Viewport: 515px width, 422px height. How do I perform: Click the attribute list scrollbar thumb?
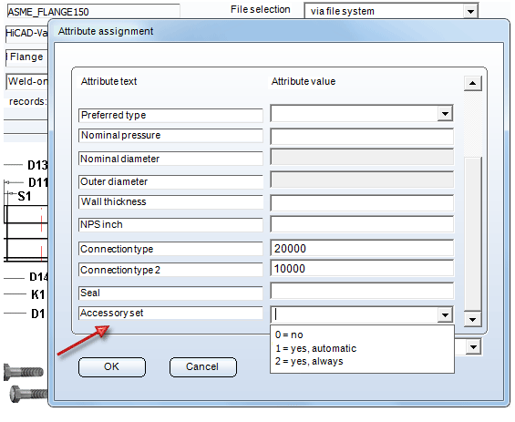pos(473,233)
